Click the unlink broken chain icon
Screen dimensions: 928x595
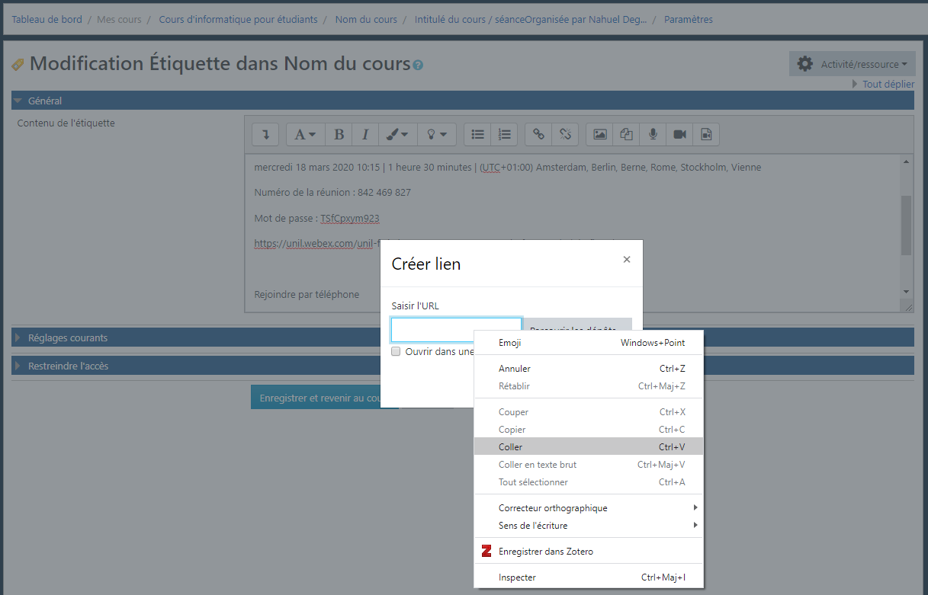(565, 135)
